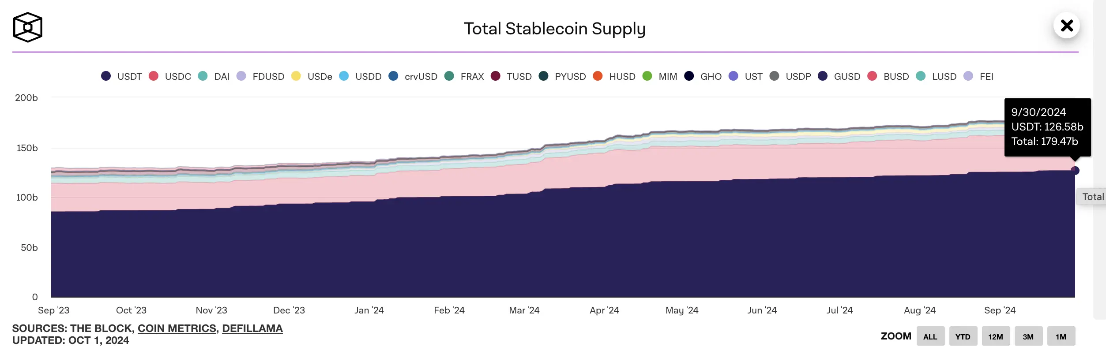Viewport: 1106px width, 358px height.
Task: Select the YTD zoom range
Action: [x=963, y=336]
